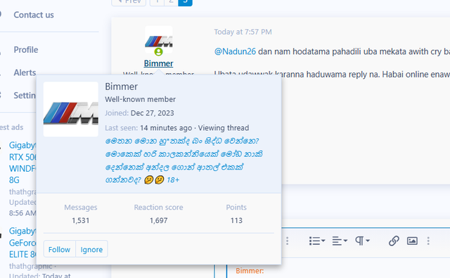Open the Alerts sidebar item

25,72
